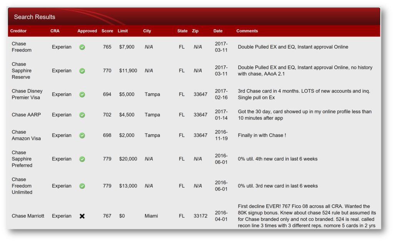Click the Comments column header
Screen dimensions: 394x242
(247, 31)
